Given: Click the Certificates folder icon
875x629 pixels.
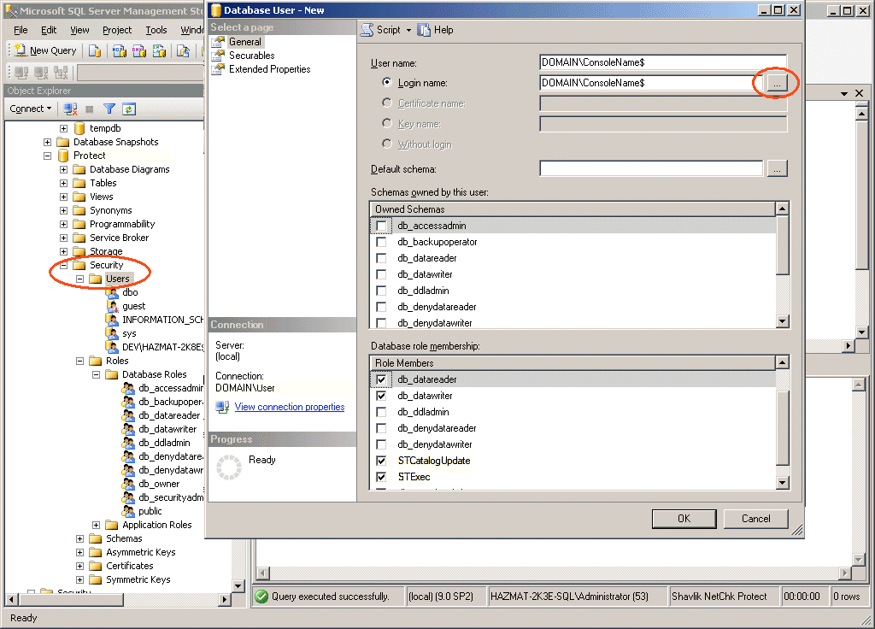Looking at the screenshot, I should [x=96, y=566].
